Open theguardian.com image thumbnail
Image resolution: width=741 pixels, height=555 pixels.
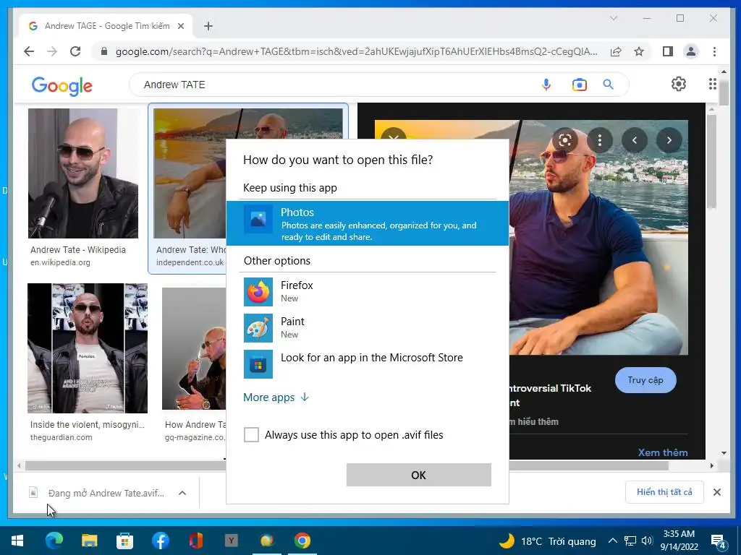pyautogui.click(x=88, y=348)
